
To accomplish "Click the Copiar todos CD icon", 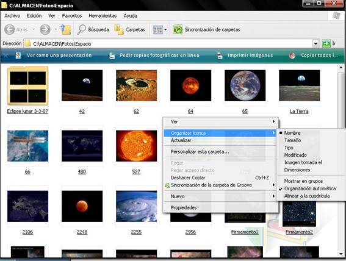I will (x=292, y=55).
